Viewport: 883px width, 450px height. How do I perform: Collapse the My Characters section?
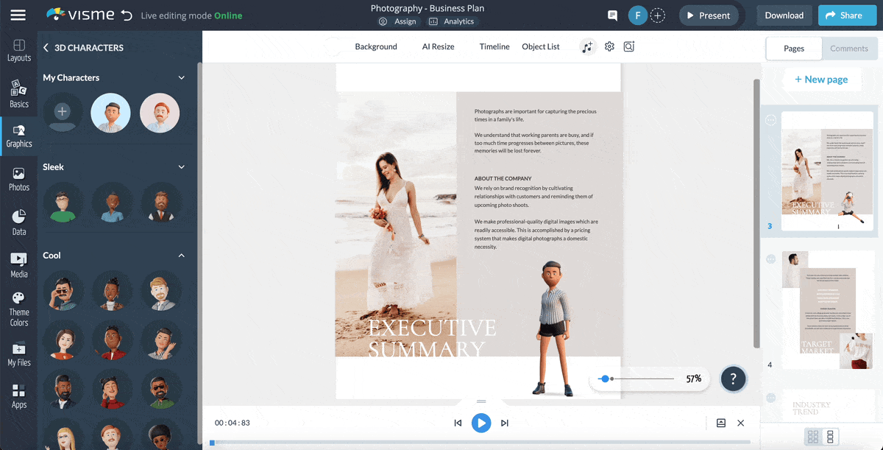181,77
